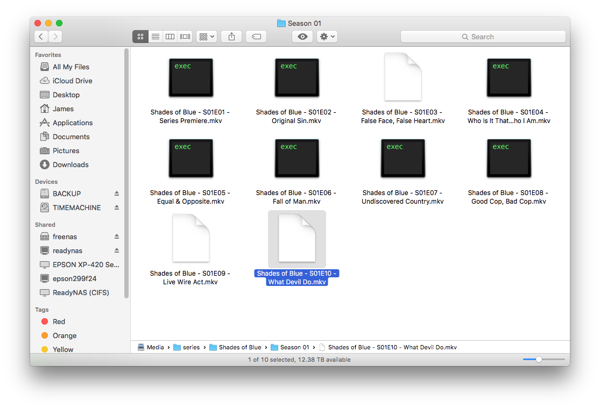Open the Action gear menu
Viewport: 600px width, 409px height.
[x=327, y=37]
